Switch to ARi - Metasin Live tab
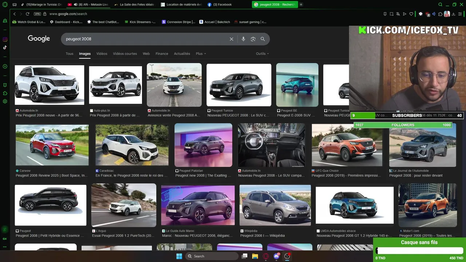 tap(88, 5)
